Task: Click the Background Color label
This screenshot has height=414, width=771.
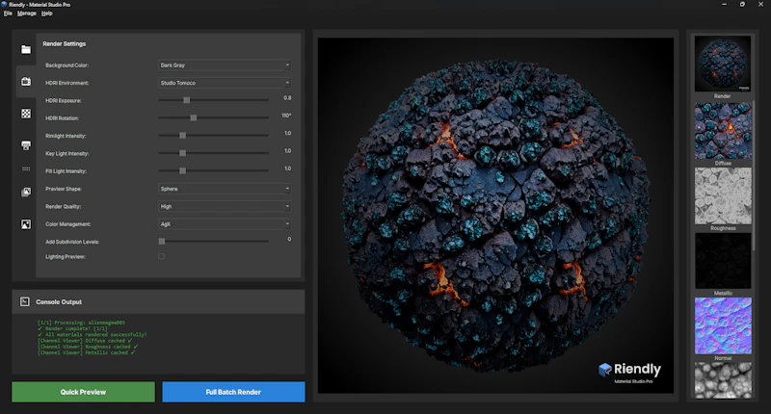Action: (66, 65)
